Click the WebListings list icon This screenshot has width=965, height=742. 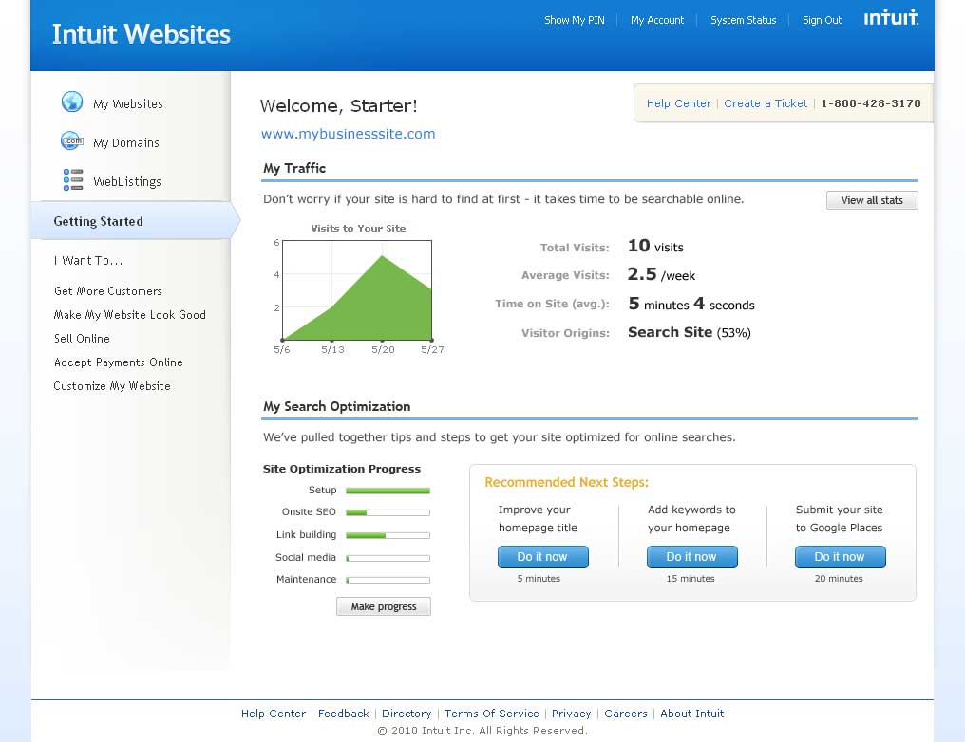point(73,179)
